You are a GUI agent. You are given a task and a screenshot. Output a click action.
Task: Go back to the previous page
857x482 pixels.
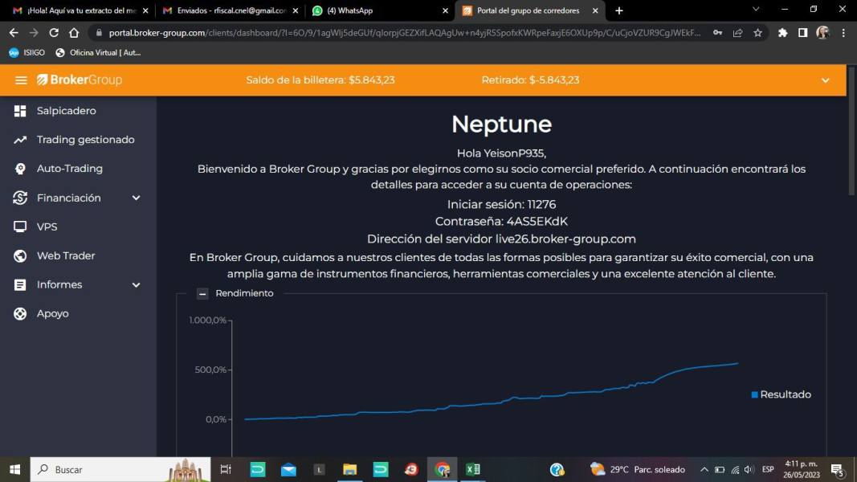(14, 33)
